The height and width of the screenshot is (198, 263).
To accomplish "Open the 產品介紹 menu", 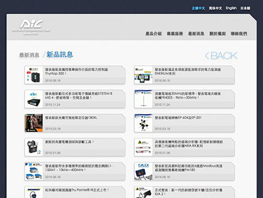I will point(154,34).
